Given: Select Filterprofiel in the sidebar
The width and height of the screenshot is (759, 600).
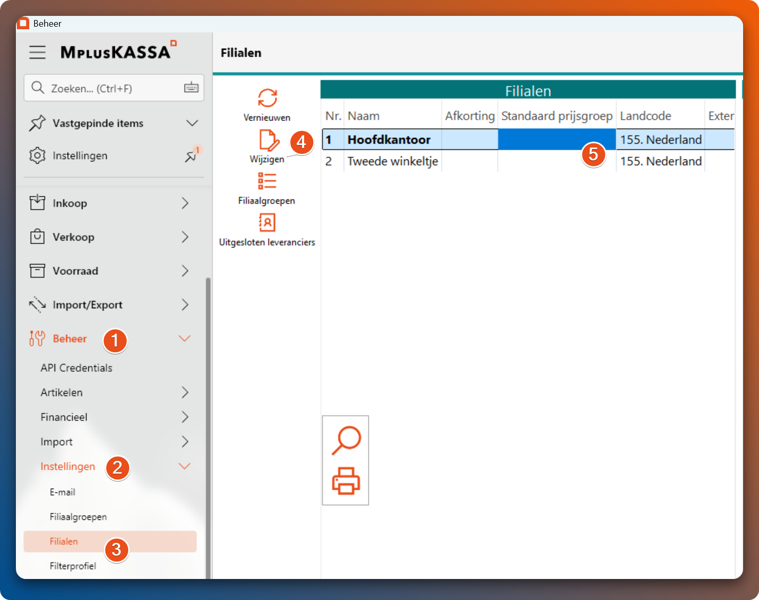Looking at the screenshot, I should pos(73,566).
